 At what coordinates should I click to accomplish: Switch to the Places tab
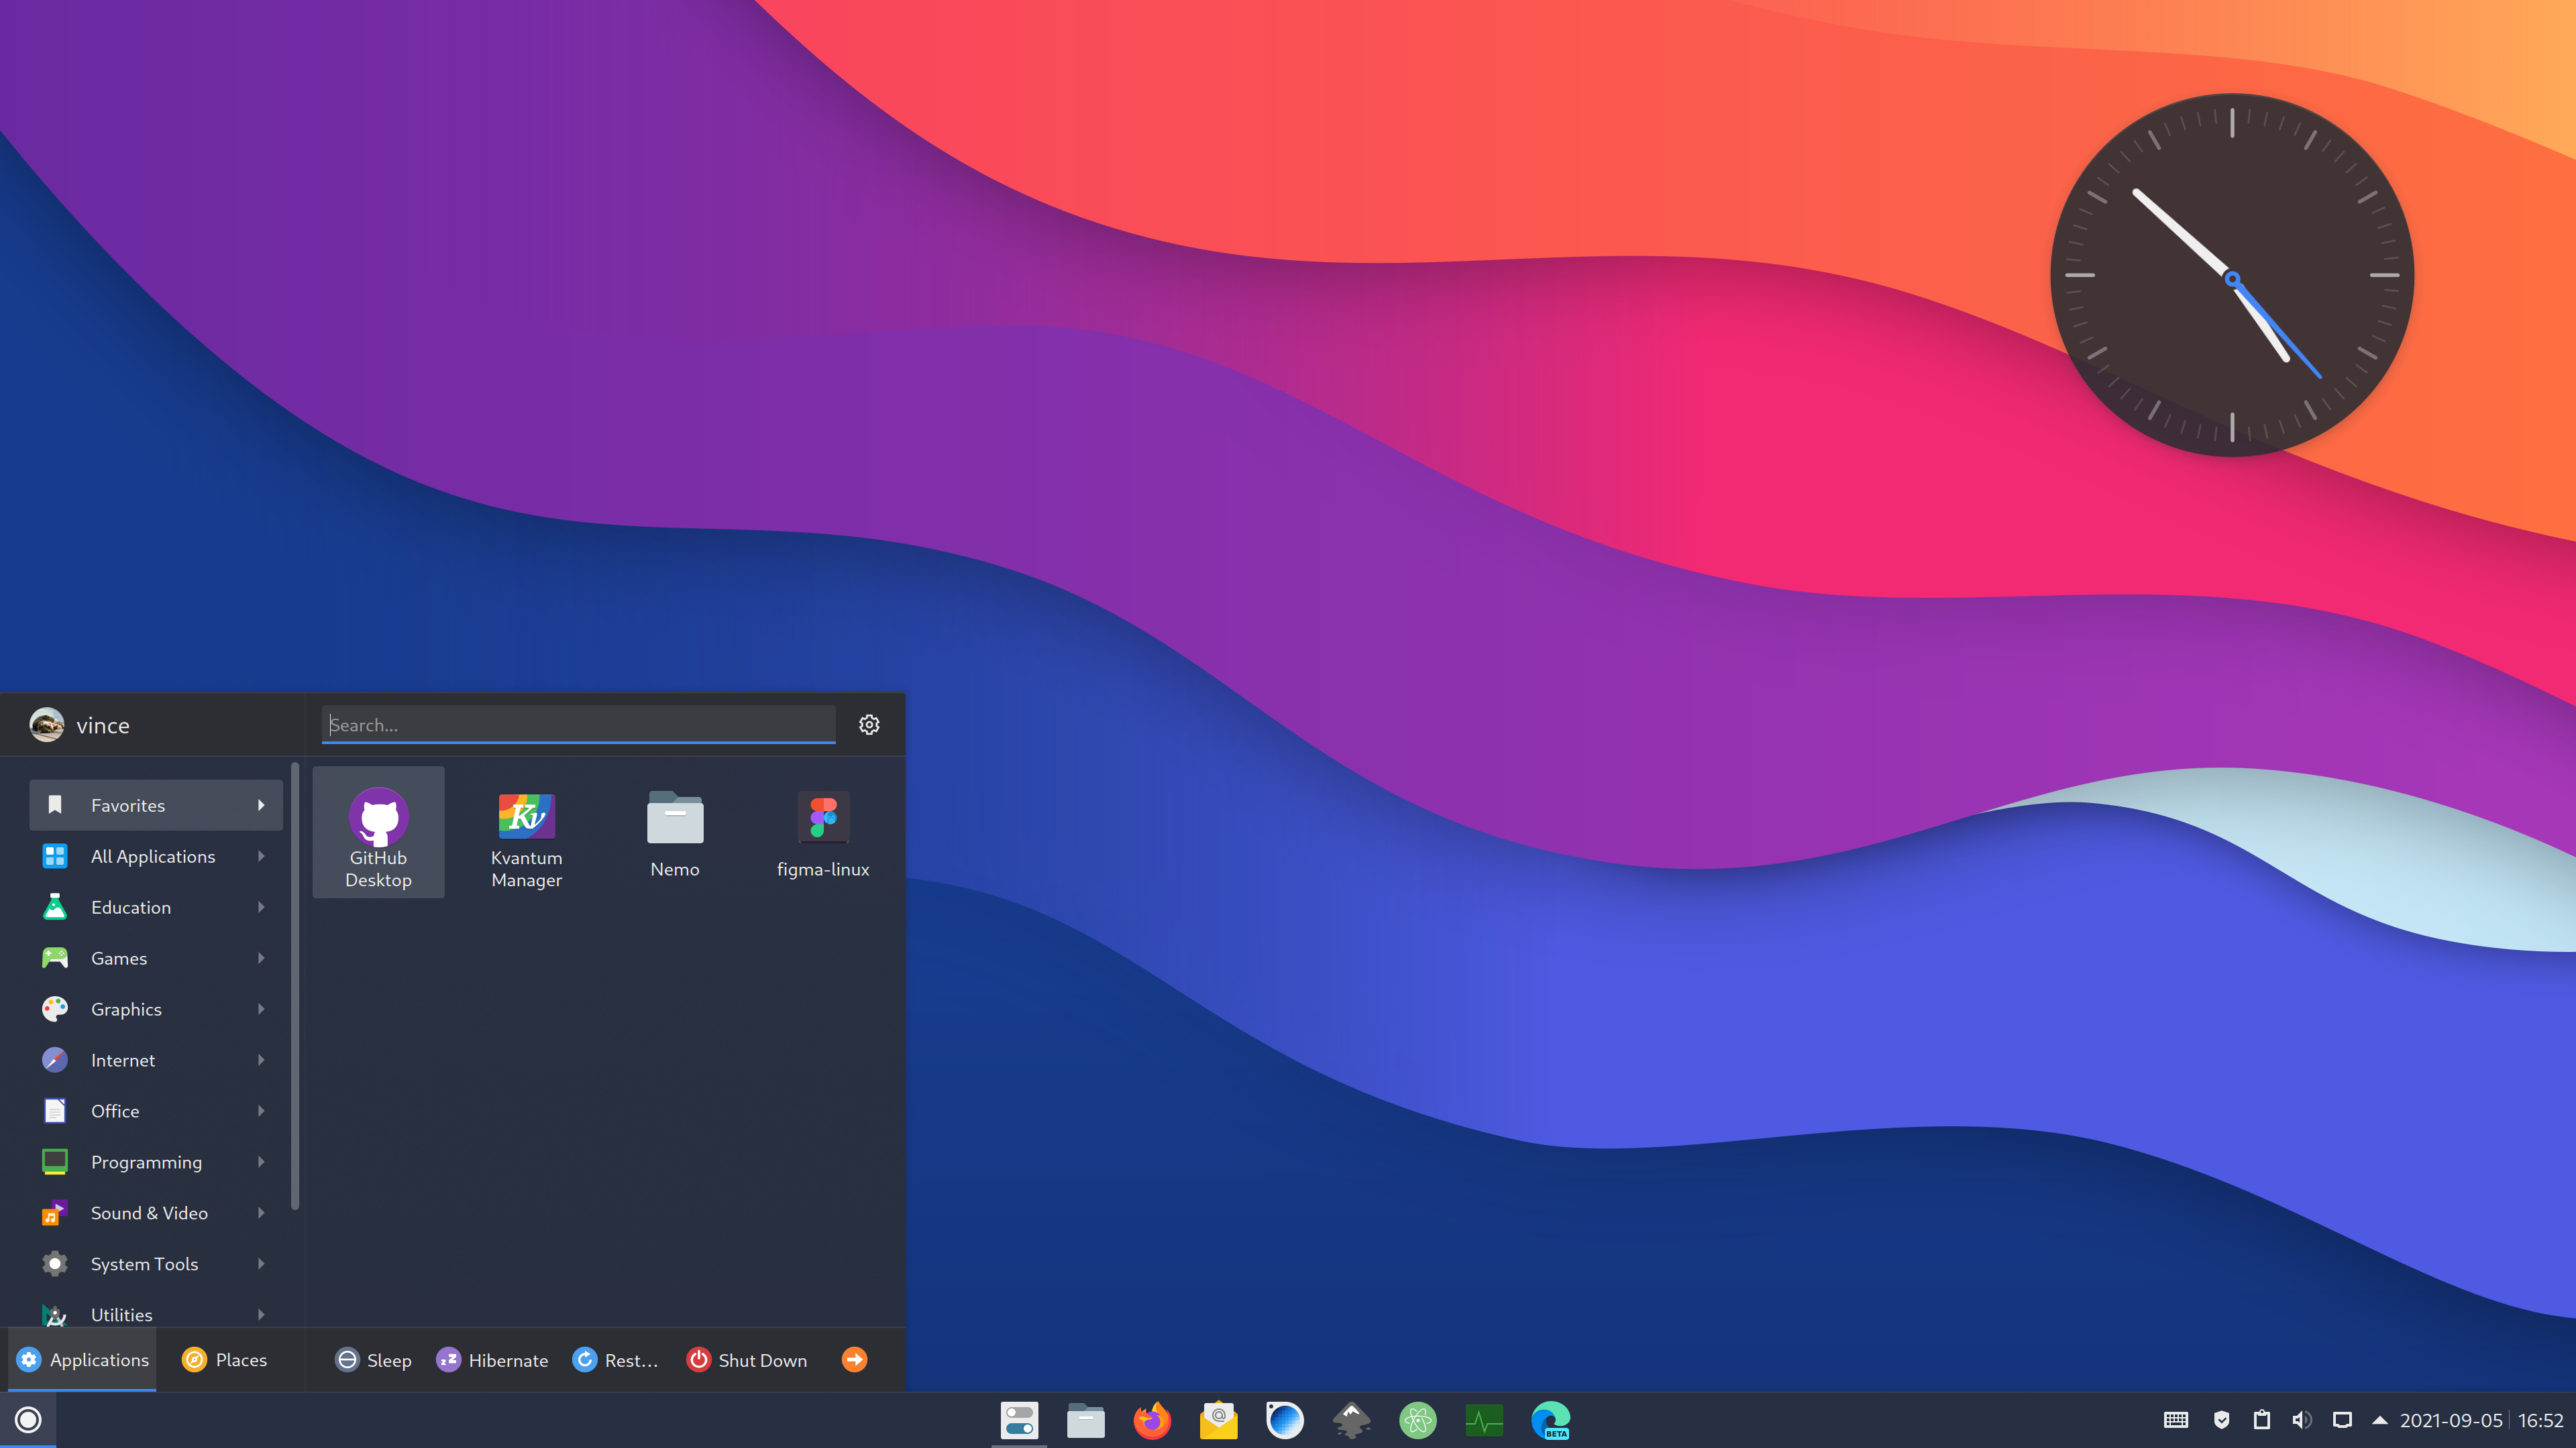[225, 1360]
